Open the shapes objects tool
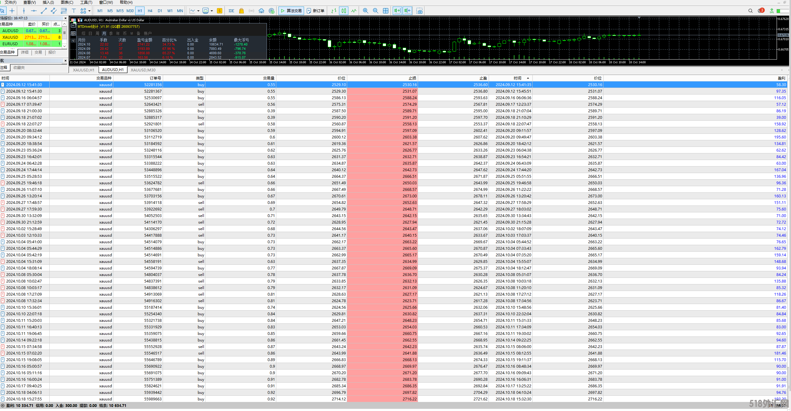The height and width of the screenshot is (411, 791). (x=83, y=11)
